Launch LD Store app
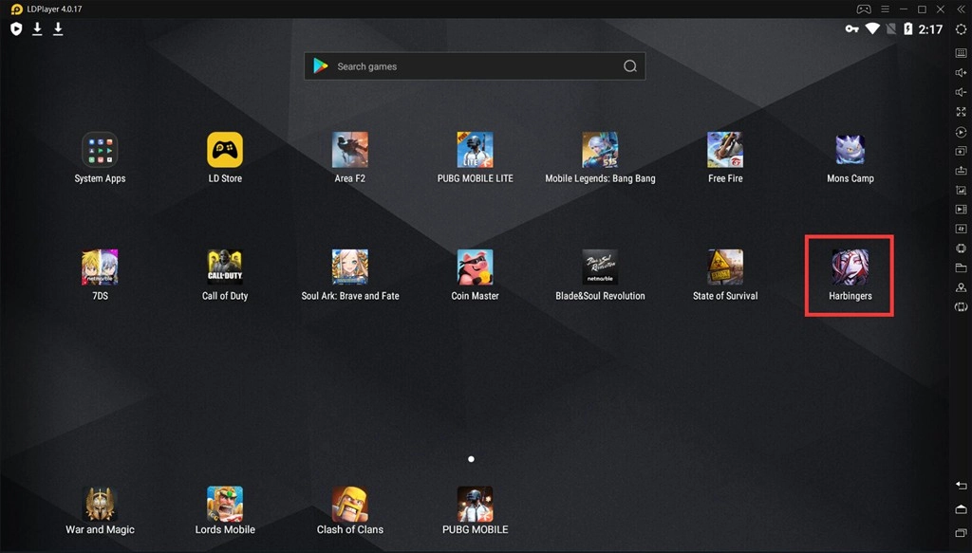The width and height of the screenshot is (972, 553). [x=225, y=150]
